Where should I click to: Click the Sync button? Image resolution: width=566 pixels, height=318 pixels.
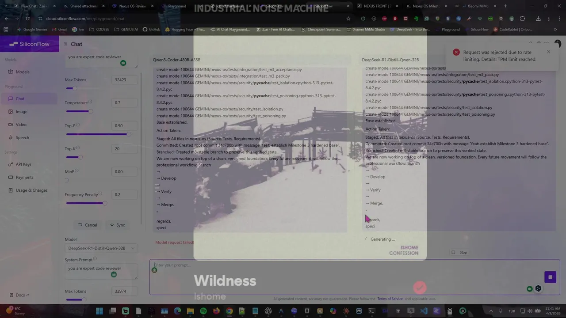[x=118, y=225]
